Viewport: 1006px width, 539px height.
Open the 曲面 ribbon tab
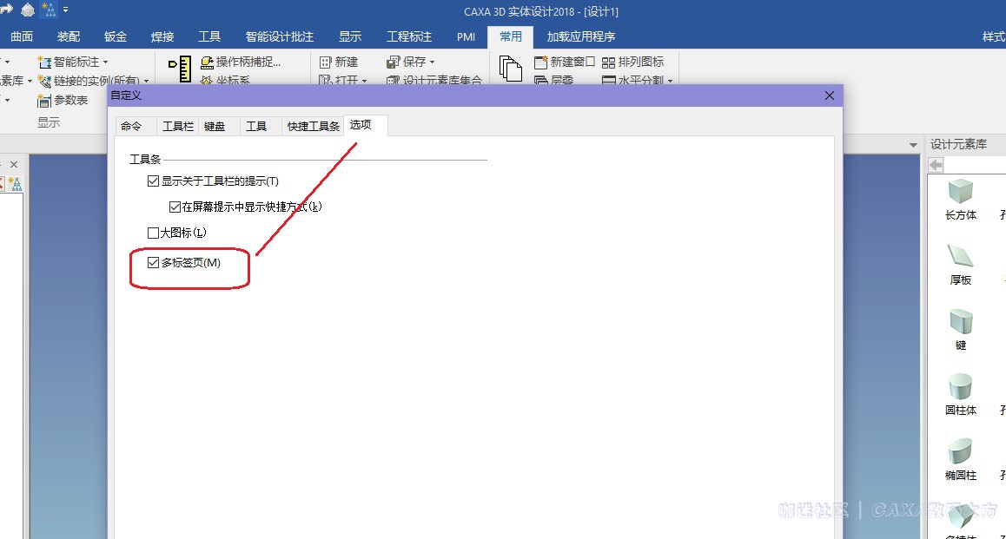tap(22, 36)
